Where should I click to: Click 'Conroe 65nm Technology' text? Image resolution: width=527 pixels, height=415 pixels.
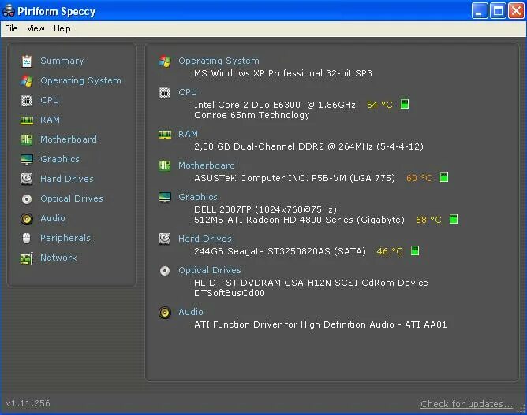252,115
